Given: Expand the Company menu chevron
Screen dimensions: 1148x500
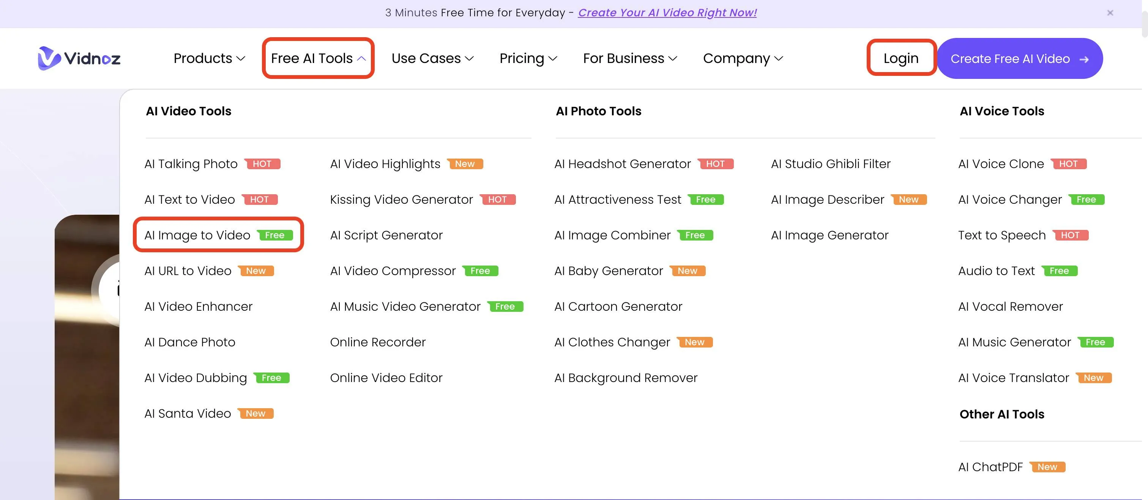Looking at the screenshot, I should pyautogui.click(x=779, y=58).
